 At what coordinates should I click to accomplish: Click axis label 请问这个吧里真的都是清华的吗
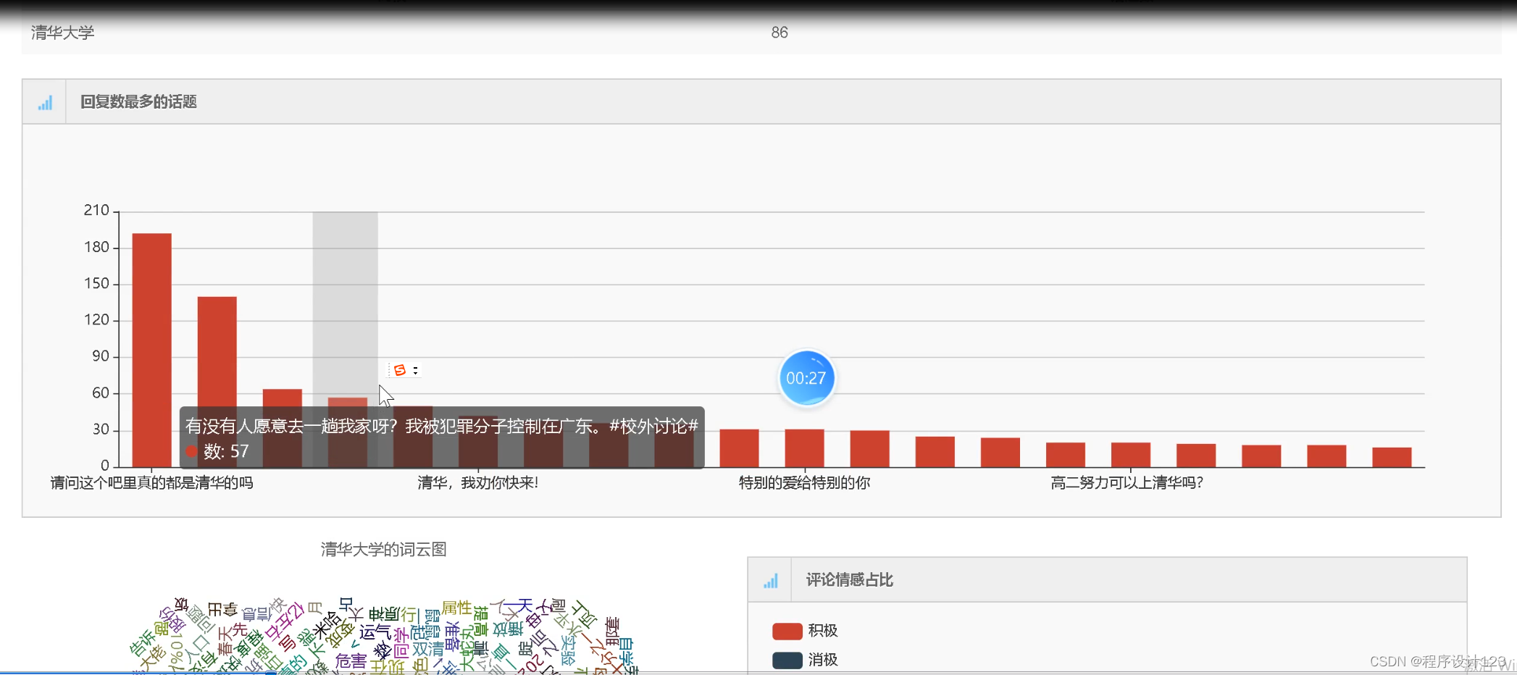[152, 483]
